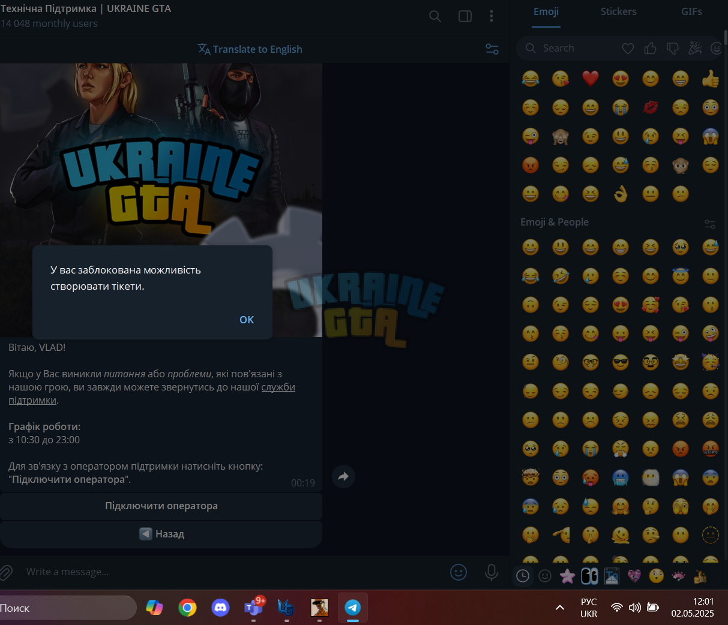Open the pink star emoji pack
The image size is (728, 625).
coord(567,576)
